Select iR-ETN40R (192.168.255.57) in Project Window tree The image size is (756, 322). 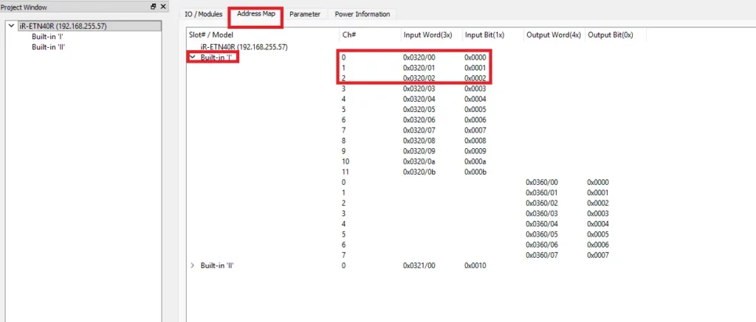63,26
